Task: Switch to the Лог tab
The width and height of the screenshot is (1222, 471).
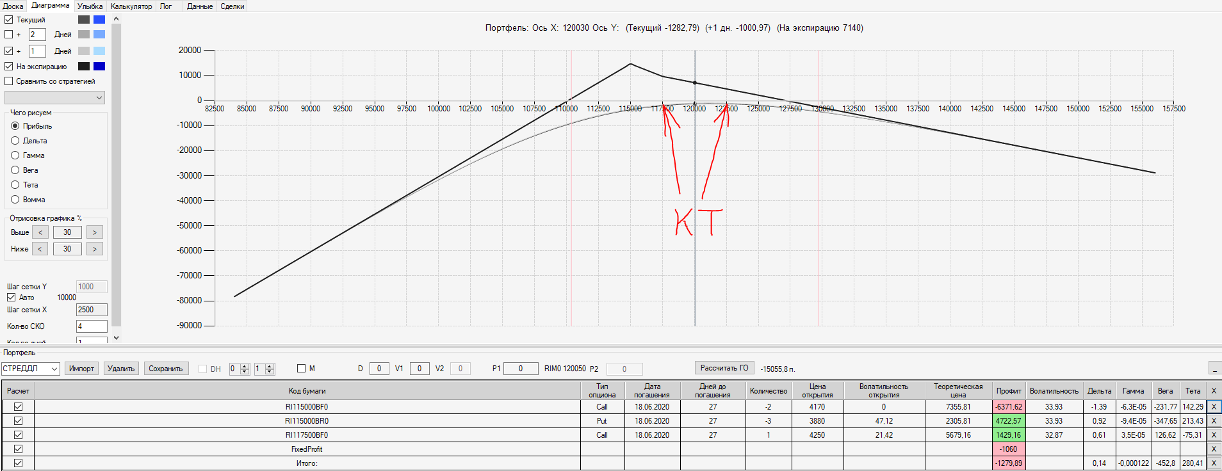Action: [166, 6]
